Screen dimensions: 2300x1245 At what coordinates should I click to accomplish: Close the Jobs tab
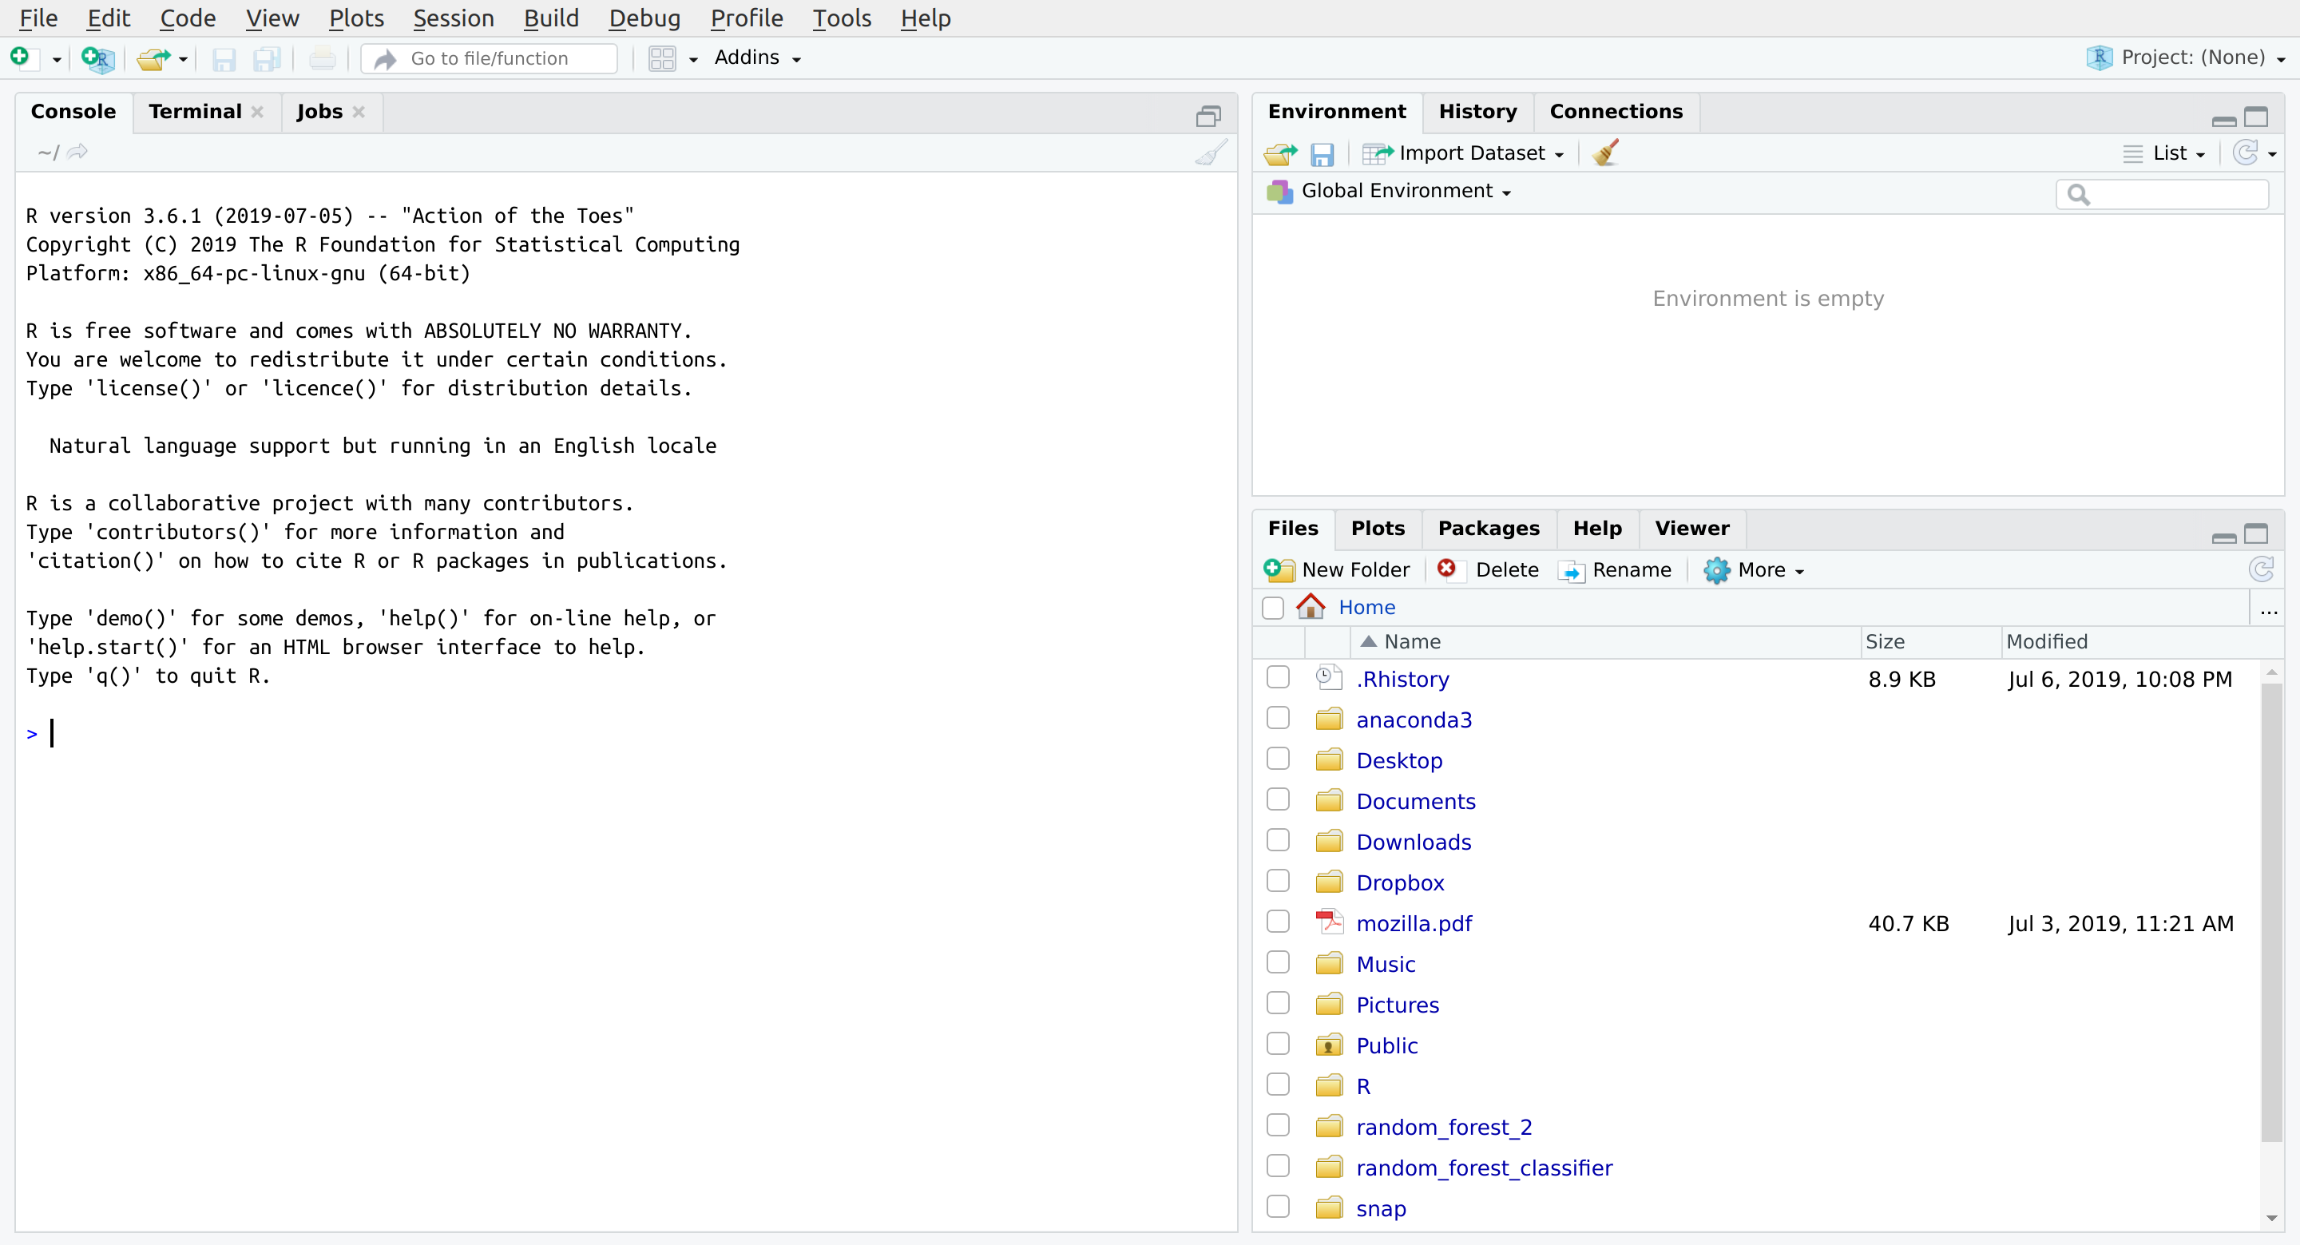(x=359, y=112)
